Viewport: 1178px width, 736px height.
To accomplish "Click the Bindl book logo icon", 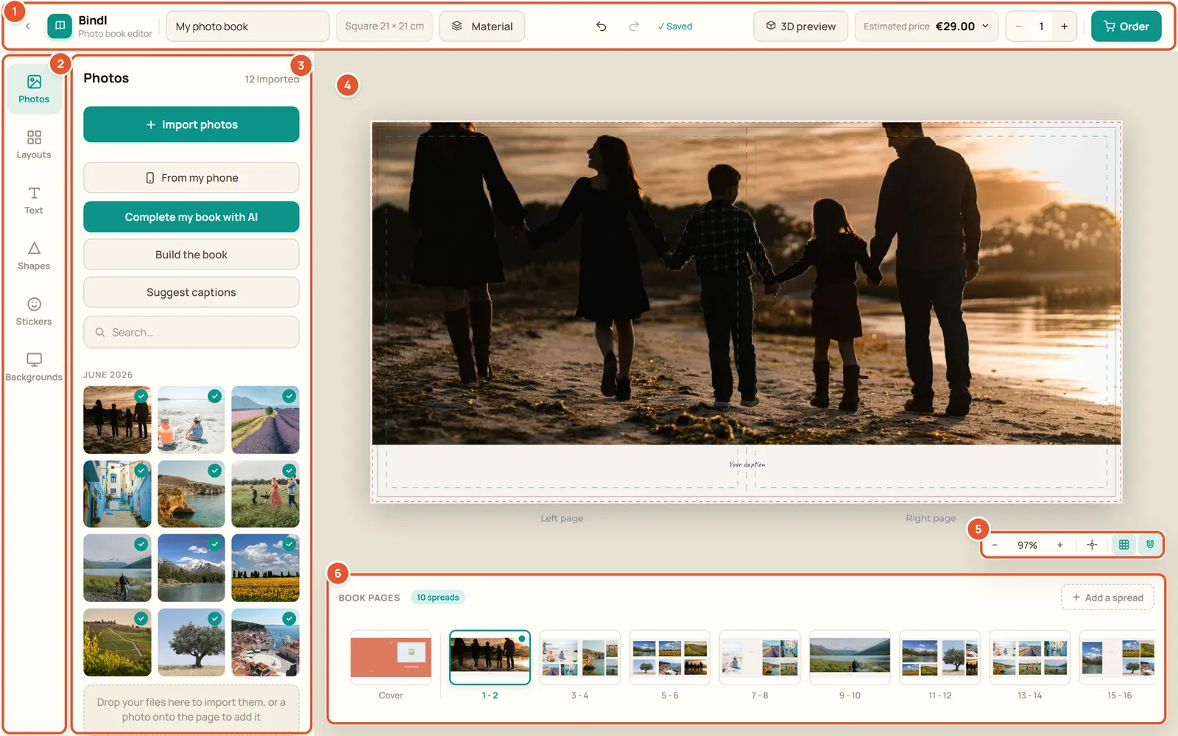I will coord(60,26).
